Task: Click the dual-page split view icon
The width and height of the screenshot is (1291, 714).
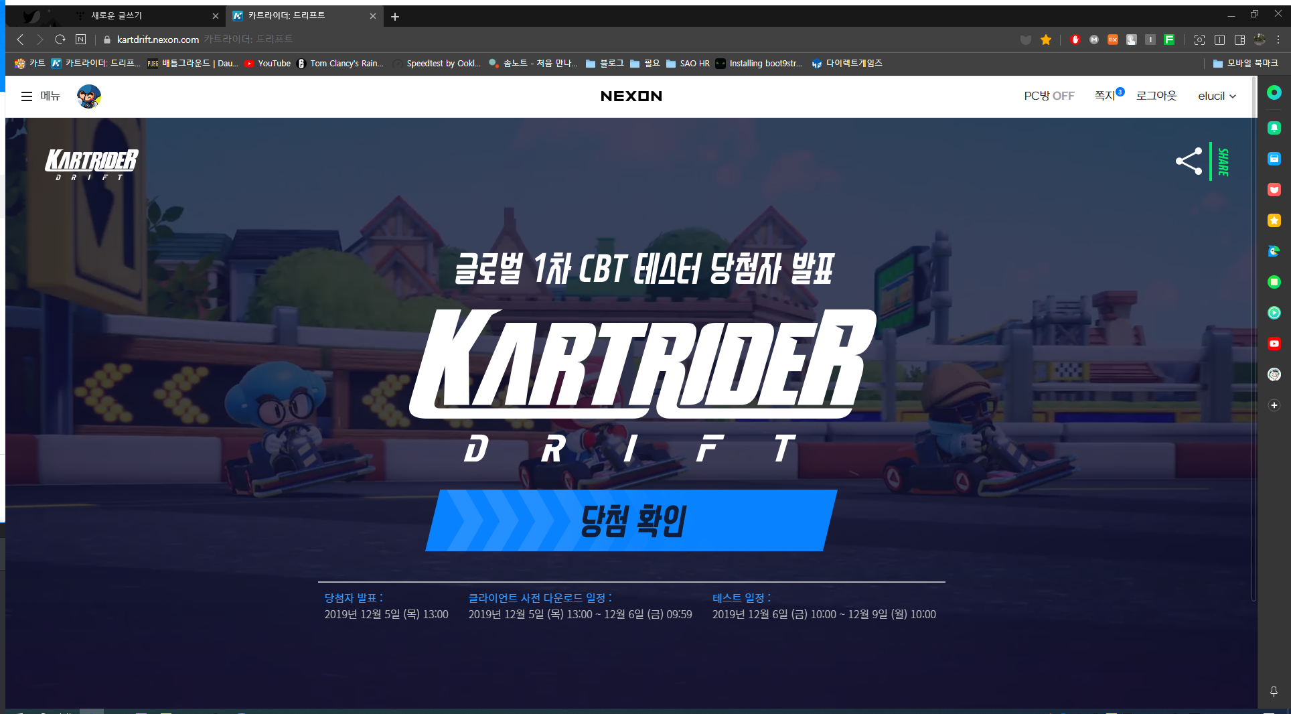Action: [1219, 40]
